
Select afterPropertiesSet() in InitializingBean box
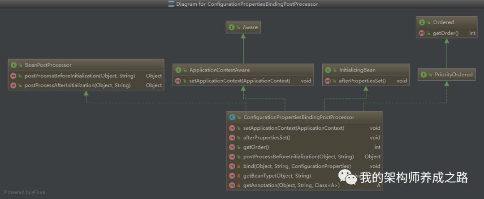363,80
